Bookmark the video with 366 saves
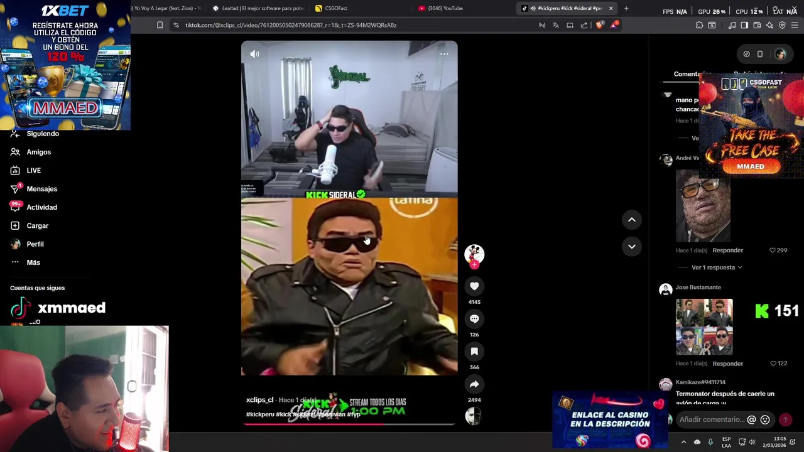 (474, 352)
